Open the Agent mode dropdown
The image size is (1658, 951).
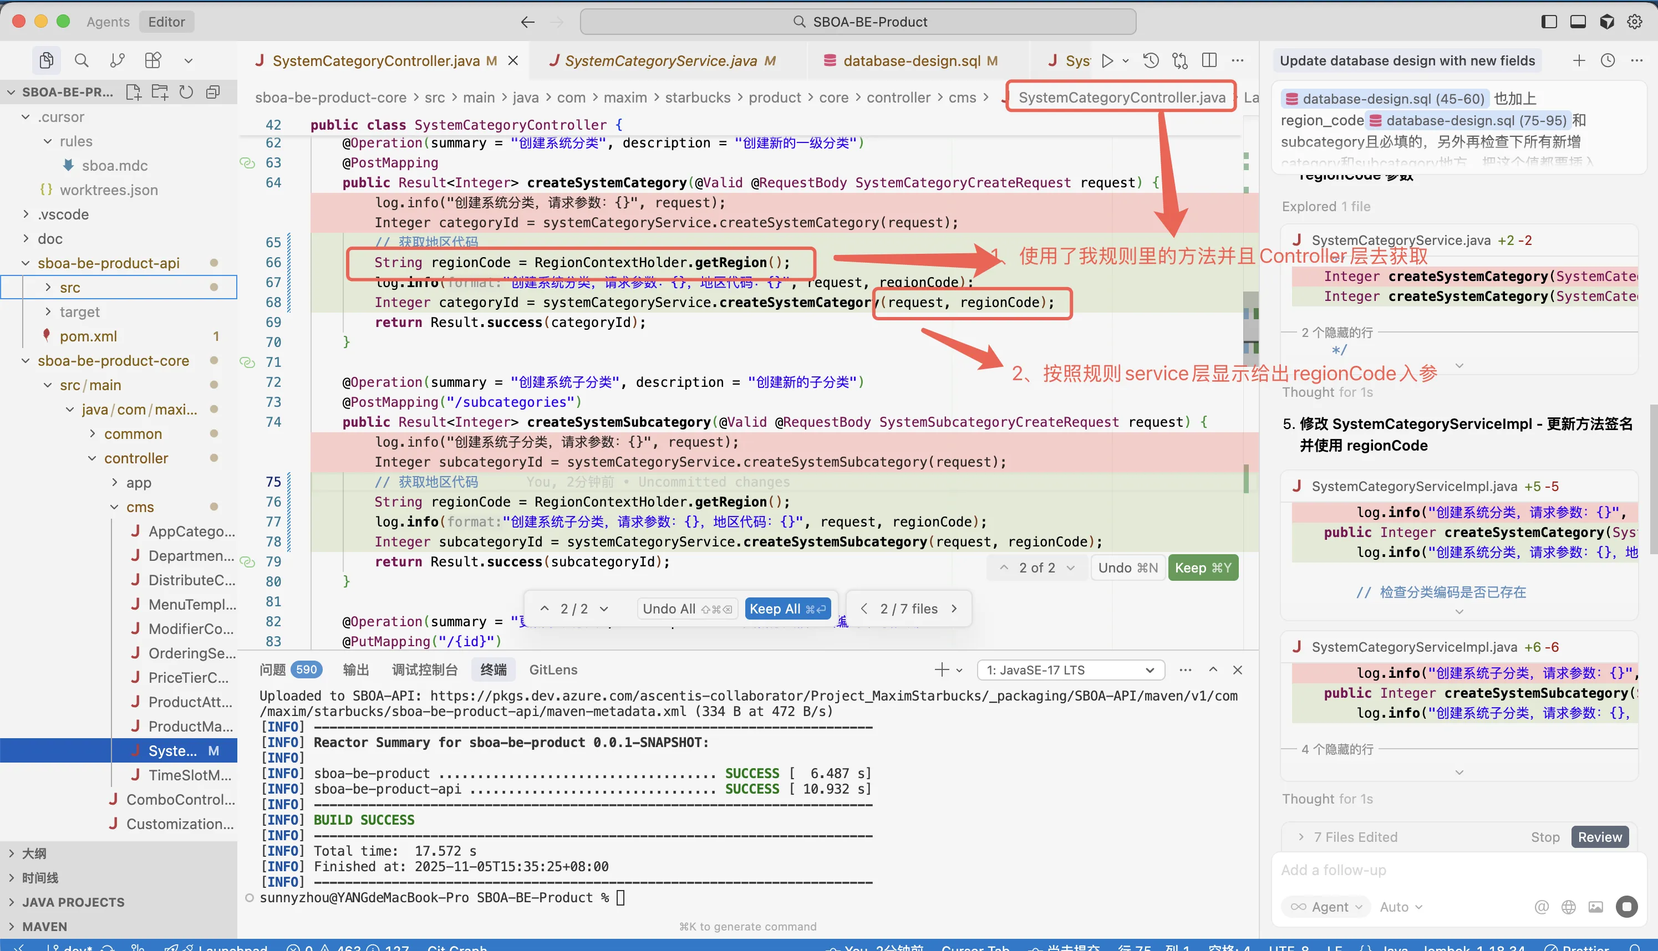[1325, 907]
